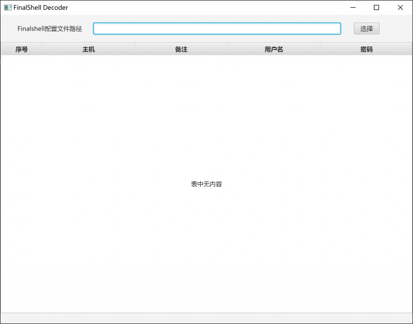Click the window title text FinalShell Decoder
The image size is (413, 324).
coord(41,7)
